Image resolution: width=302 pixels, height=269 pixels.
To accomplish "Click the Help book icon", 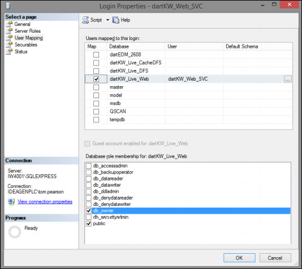I will pos(116,20).
